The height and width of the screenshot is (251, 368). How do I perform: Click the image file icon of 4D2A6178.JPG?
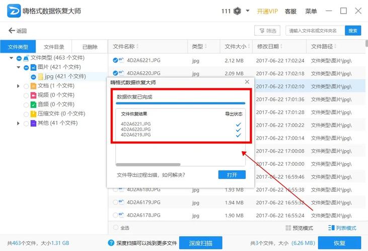(121, 215)
